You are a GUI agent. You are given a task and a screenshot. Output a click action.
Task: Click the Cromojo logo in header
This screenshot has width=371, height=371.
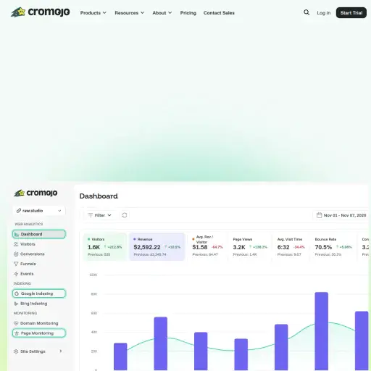point(41,12)
